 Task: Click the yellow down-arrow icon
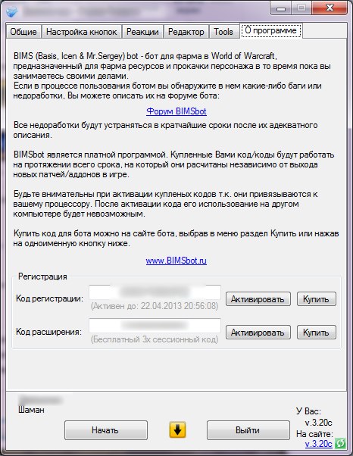(177, 429)
